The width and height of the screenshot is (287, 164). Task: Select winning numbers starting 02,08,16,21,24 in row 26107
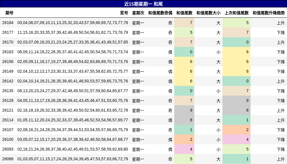pyautogui.click(x=73, y=130)
